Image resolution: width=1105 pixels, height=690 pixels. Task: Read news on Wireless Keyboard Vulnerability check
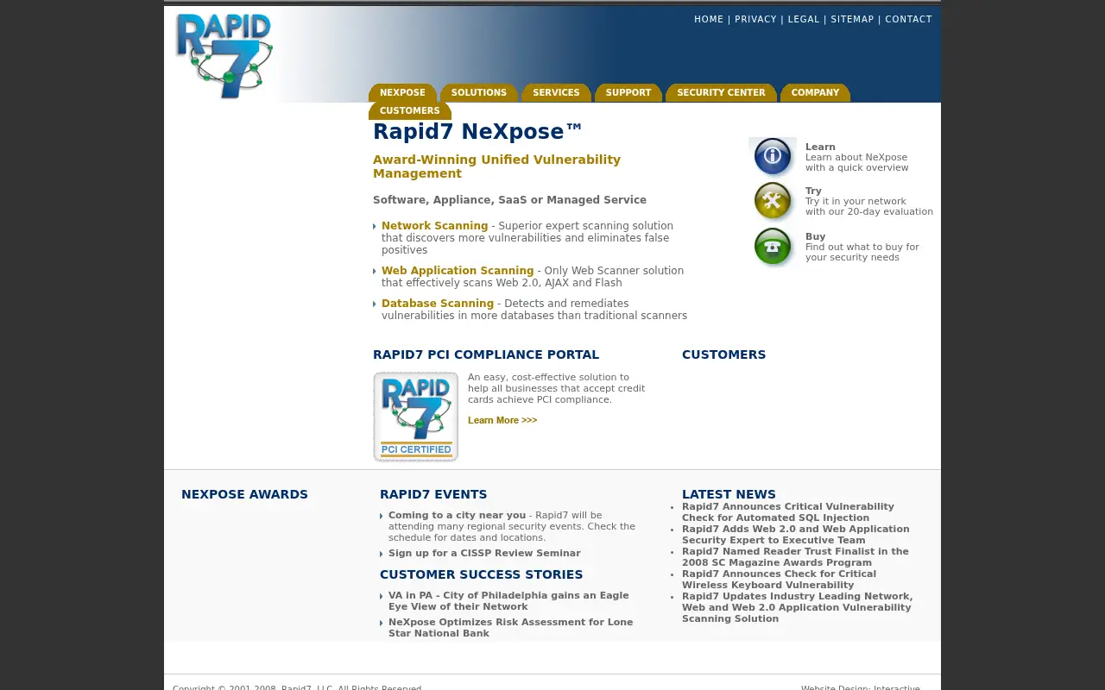coord(779,580)
